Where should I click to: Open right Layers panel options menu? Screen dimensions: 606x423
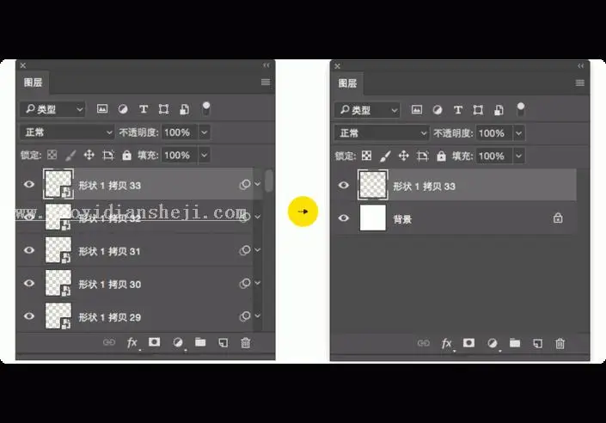[x=580, y=83]
